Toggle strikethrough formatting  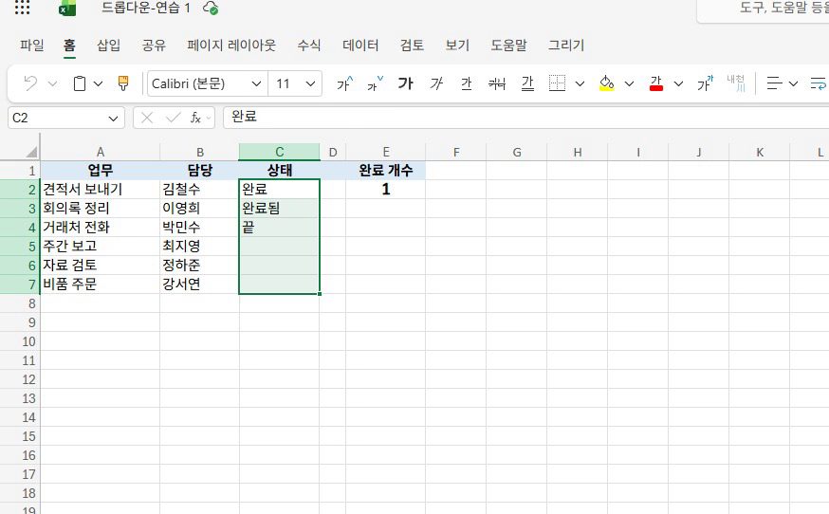click(497, 83)
